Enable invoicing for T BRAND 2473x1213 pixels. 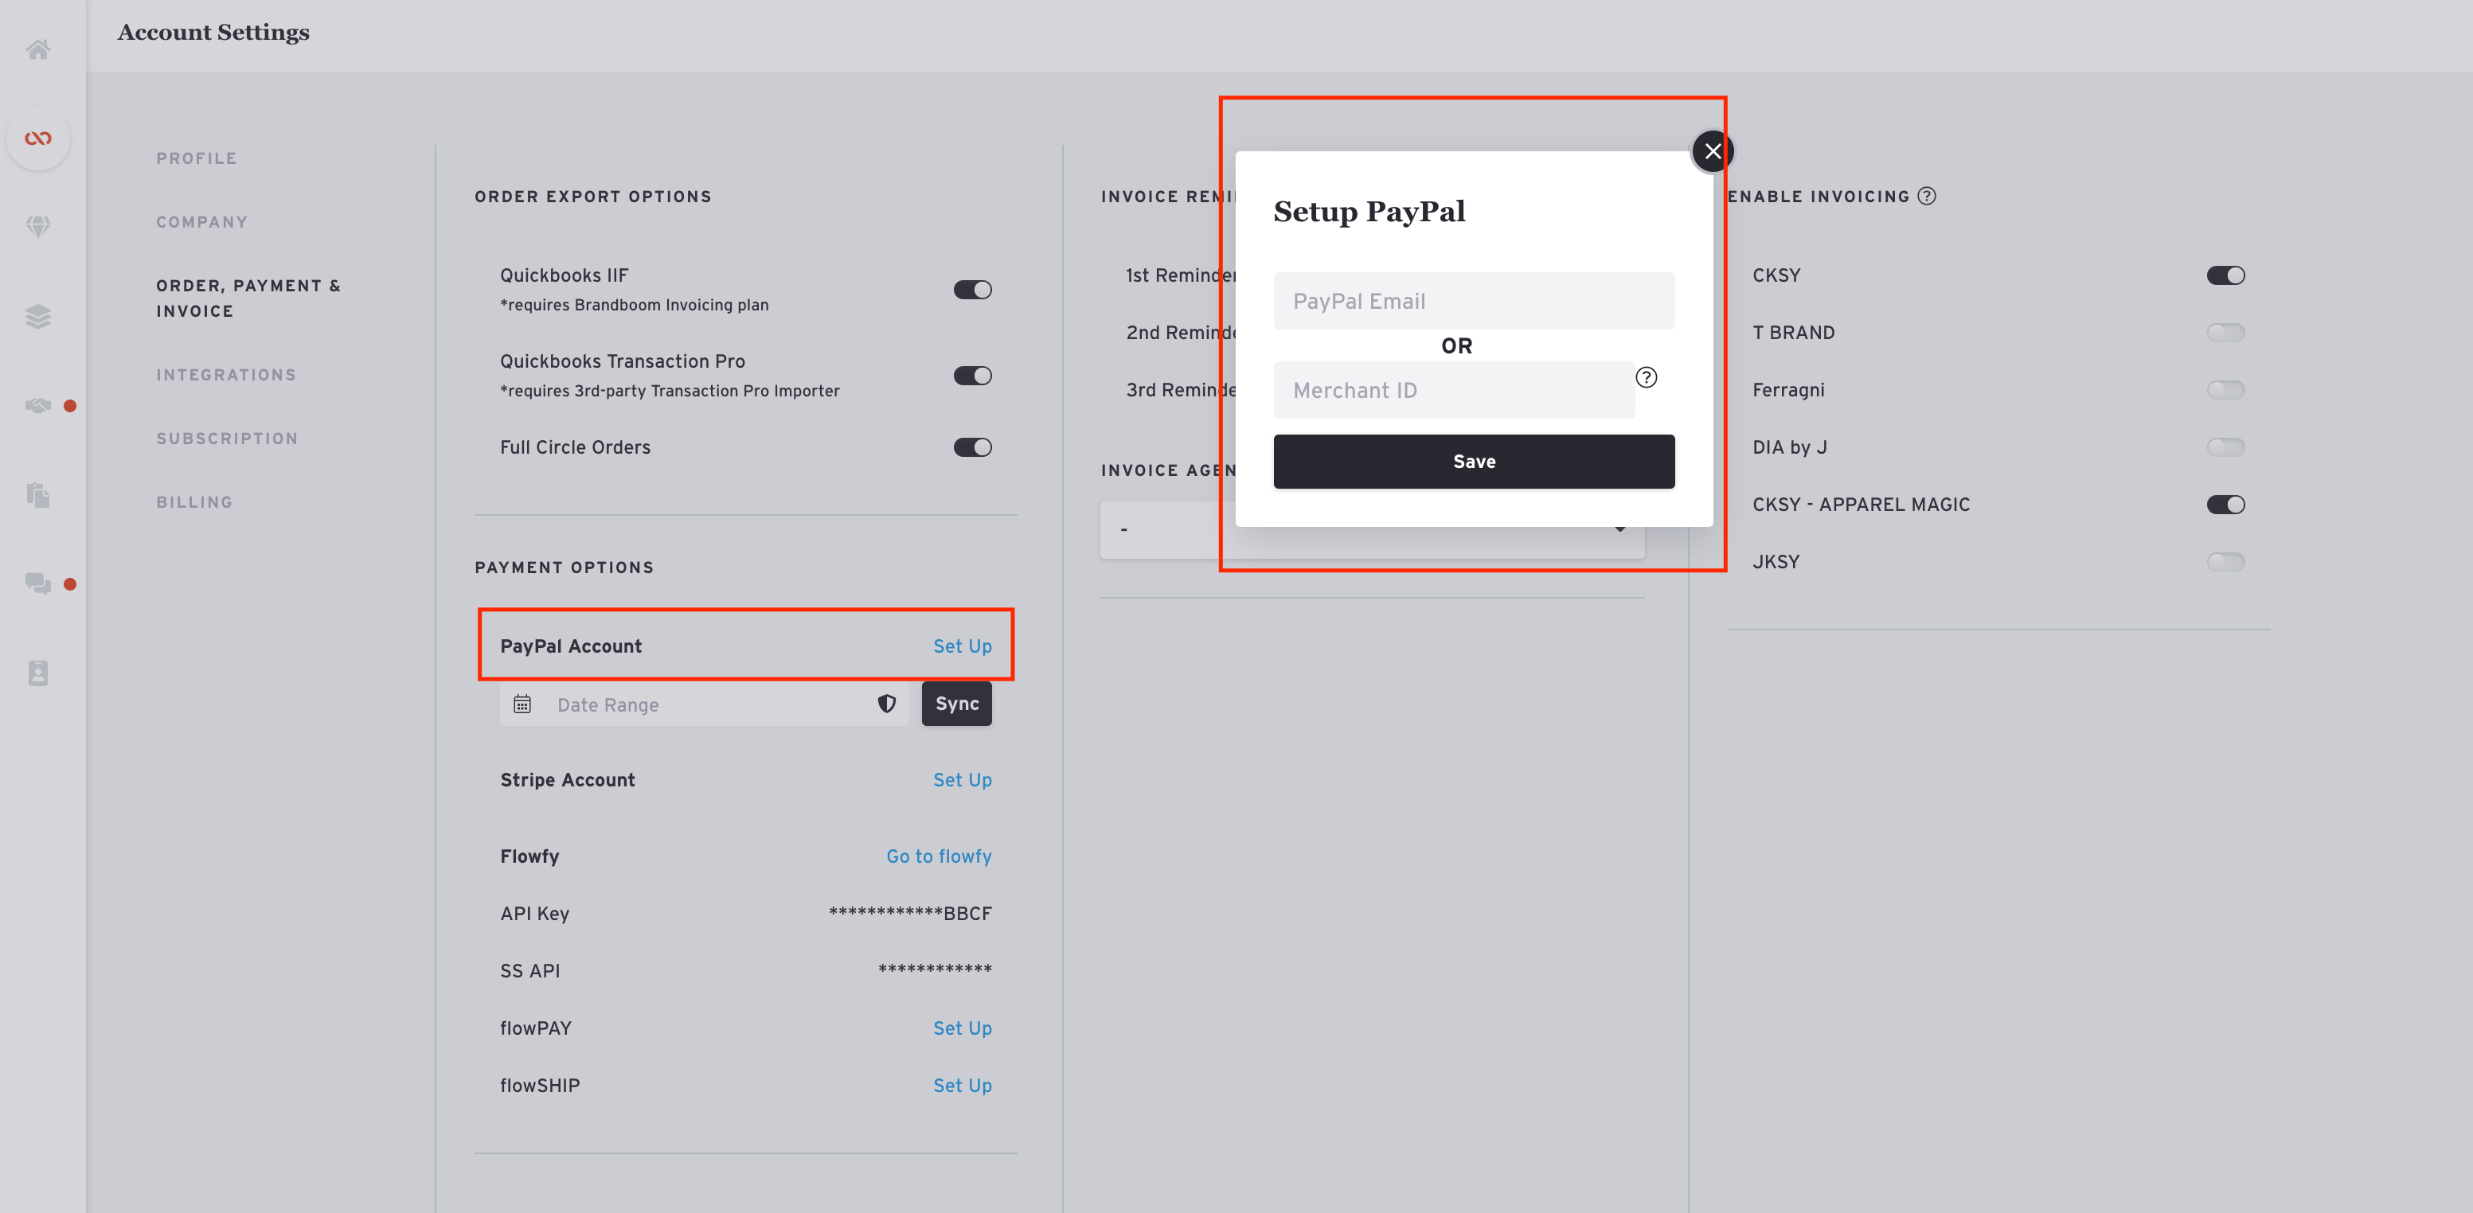point(2225,333)
